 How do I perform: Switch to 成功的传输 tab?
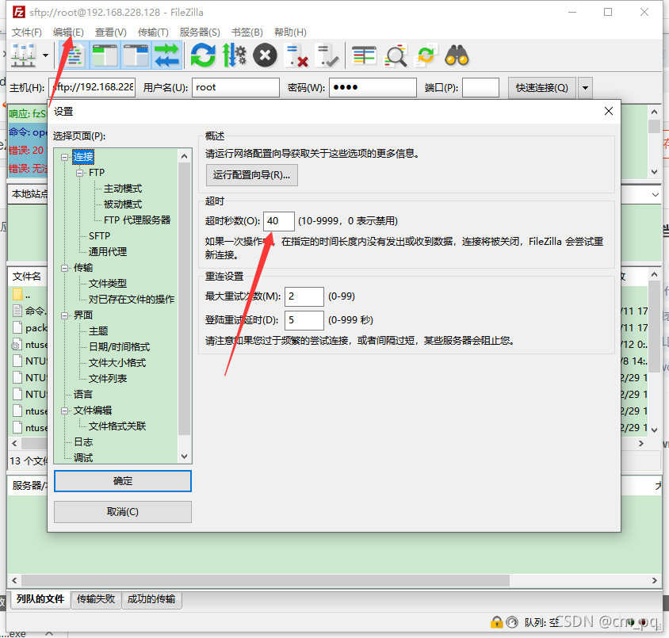click(151, 599)
